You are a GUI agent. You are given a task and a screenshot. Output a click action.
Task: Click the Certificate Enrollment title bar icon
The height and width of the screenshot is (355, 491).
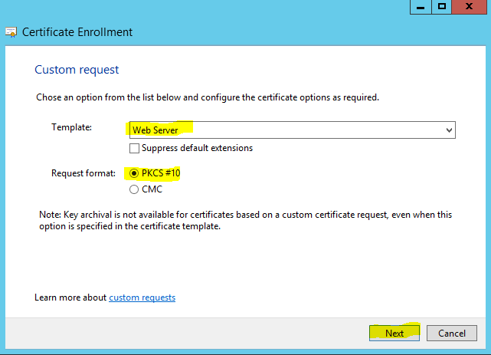point(11,32)
